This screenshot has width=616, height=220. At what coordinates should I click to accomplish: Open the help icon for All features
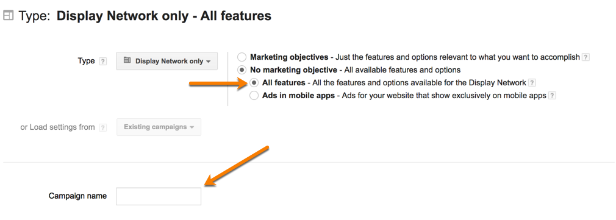[x=532, y=83]
